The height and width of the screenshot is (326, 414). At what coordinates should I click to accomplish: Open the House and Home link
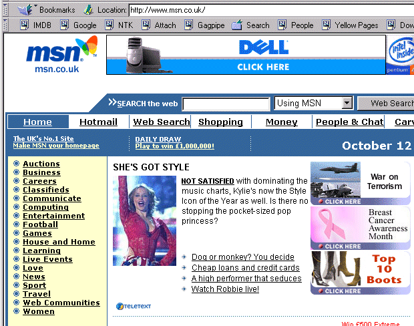pos(59,242)
